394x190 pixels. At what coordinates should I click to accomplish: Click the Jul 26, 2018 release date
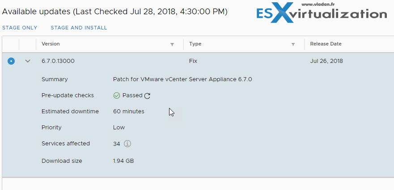pyautogui.click(x=326, y=61)
